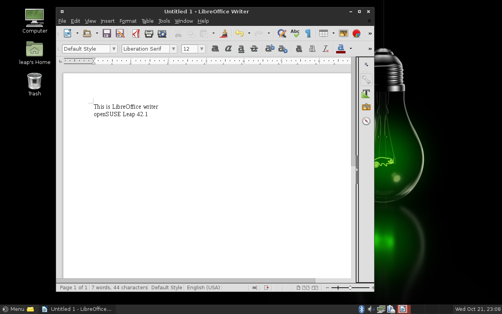Open the Menu button on the taskbar
The height and width of the screenshot is (314, 502).
[13, 309]
